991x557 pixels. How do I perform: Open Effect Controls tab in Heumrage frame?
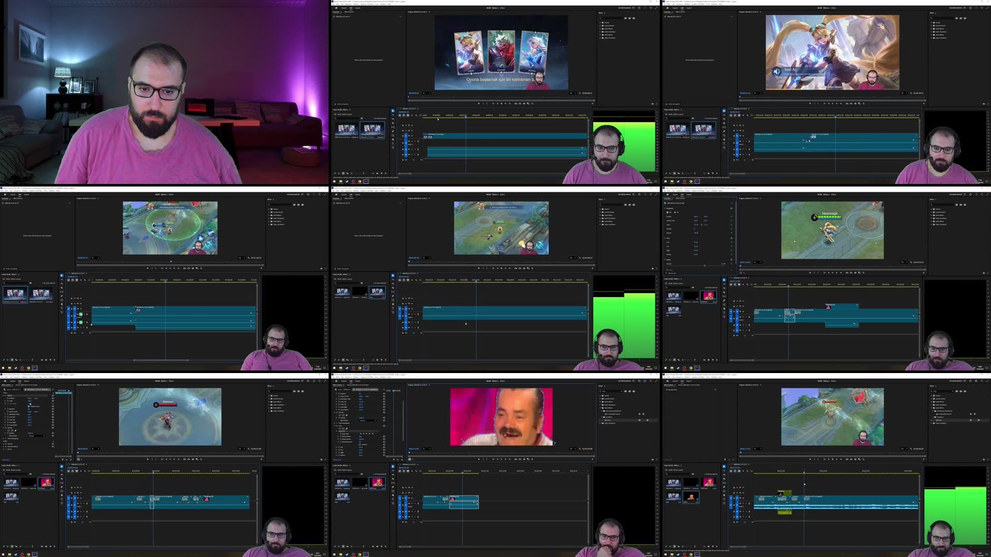pos(680,198)
